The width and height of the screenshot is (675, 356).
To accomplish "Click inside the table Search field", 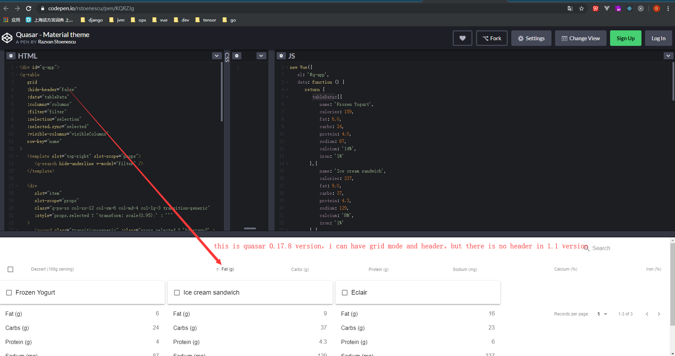I will click(610, 248).
